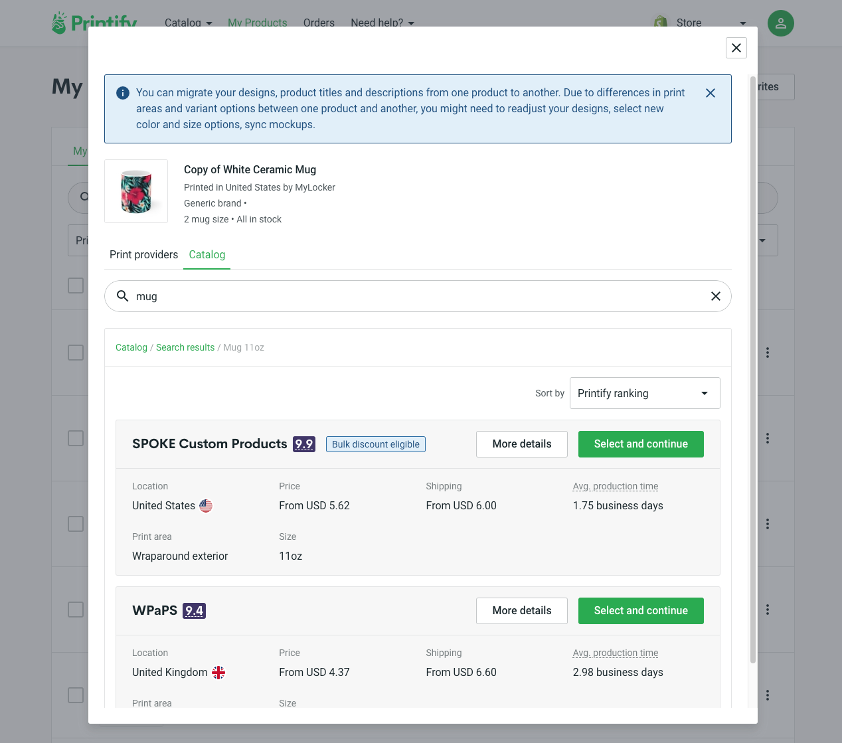
Task: Click the mug product thumbnail
Action: [136, 191]
